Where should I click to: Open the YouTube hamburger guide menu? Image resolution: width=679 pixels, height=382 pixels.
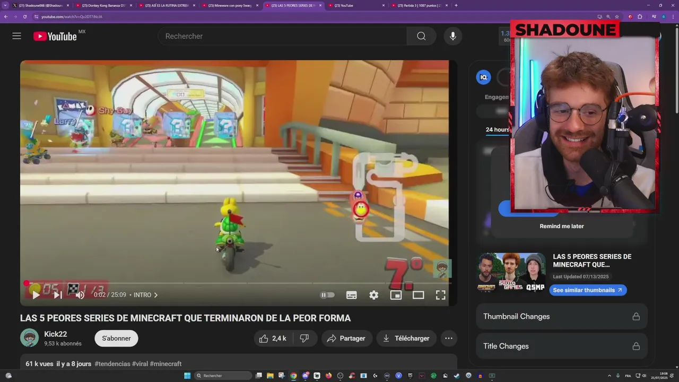click(16, 36)
